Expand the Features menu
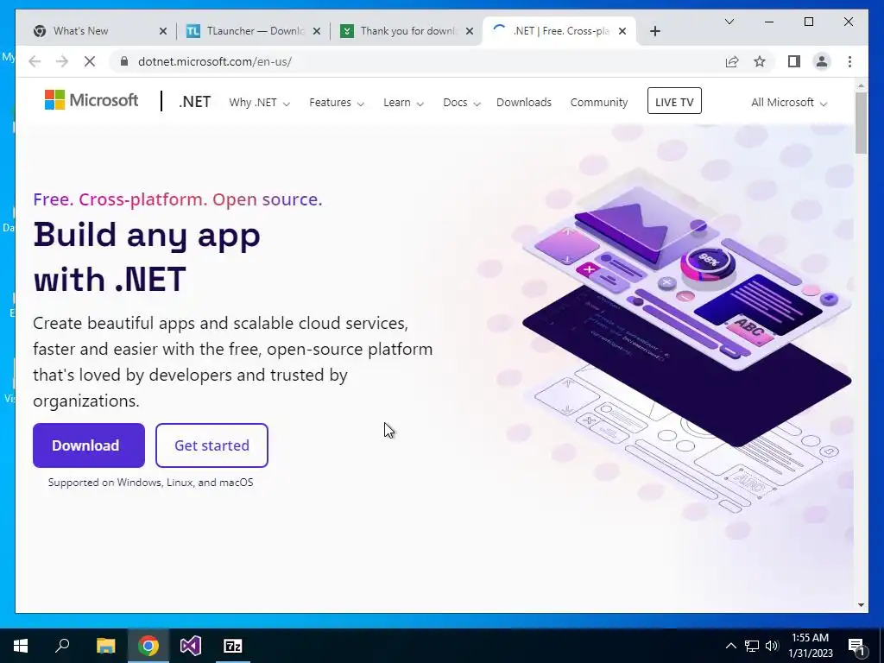Viewport: 884px width, 663px height. (337, 103)
